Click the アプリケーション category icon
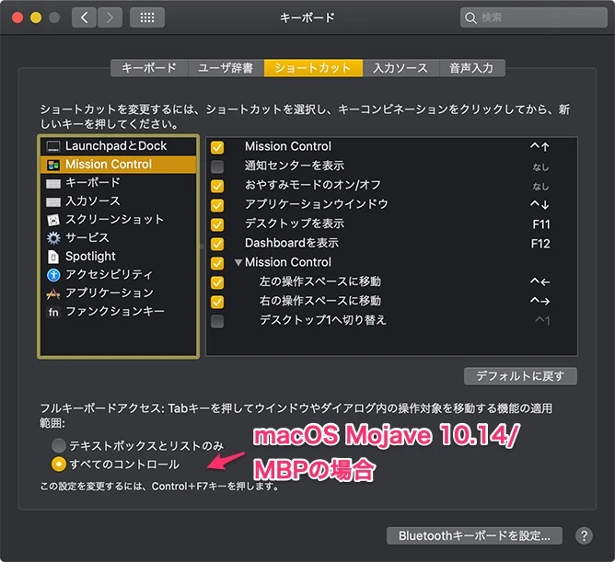Viewport: 615px width, 562px height. tap(53, 293)
